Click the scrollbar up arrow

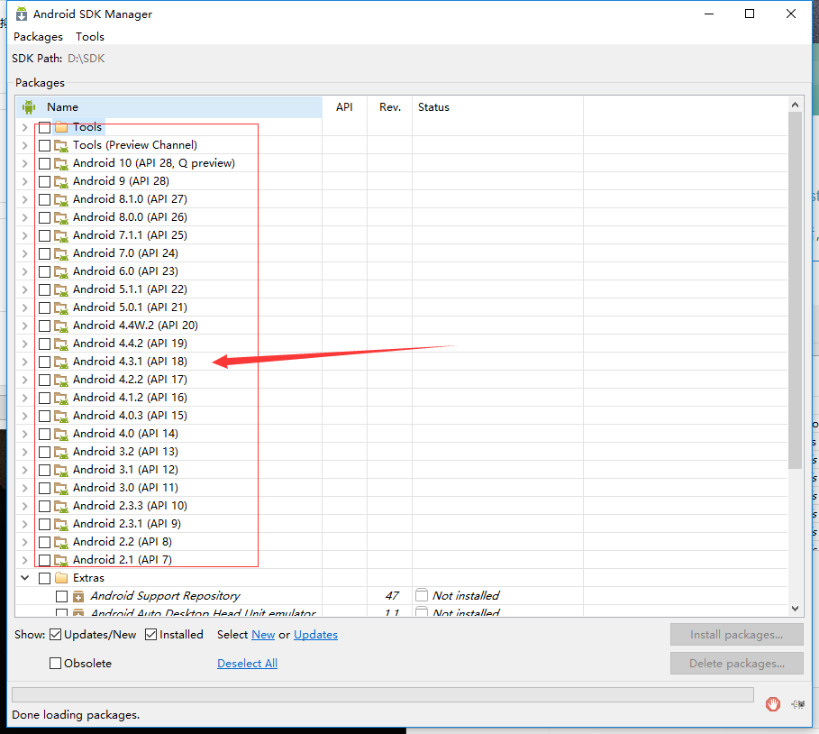[x=795, y=105]
